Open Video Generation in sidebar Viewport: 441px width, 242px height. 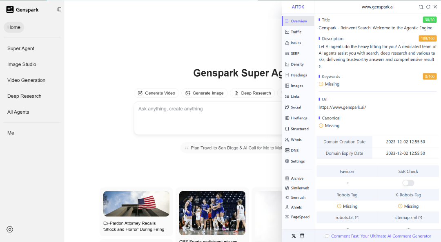pyautogui.click(x=26, y=80)
